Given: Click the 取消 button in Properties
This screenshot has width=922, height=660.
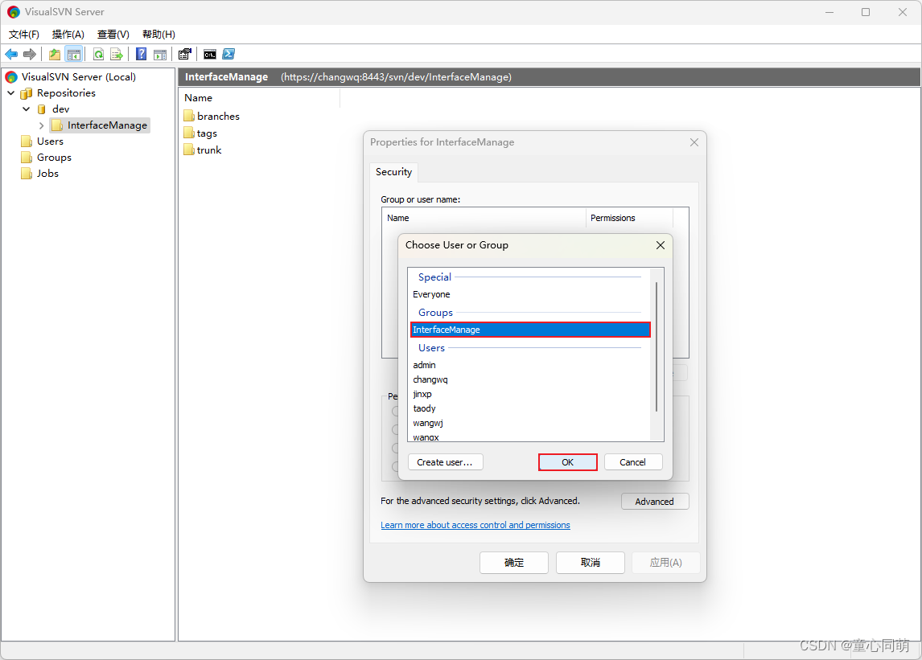Looking at the screenshot, I should (x=591, y=563).
